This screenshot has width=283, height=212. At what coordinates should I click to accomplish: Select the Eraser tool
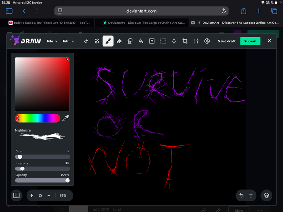click(119, 41)
